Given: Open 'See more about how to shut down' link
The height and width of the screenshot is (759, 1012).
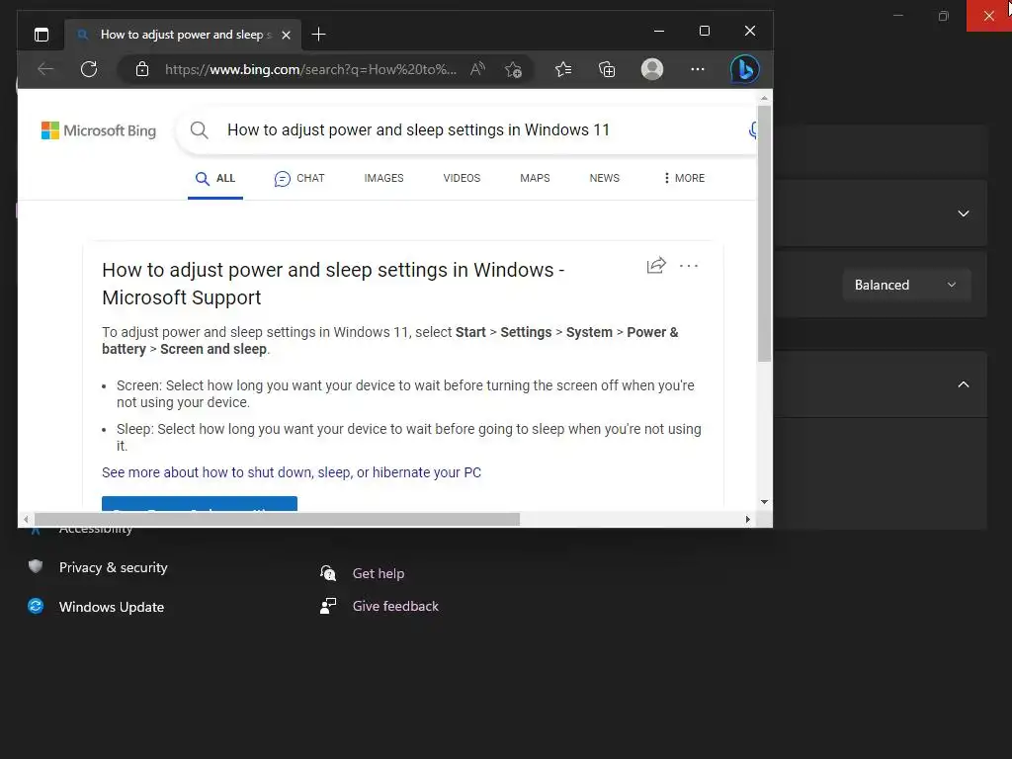Looking at the screenshot, I should click(x=292, y=472).
